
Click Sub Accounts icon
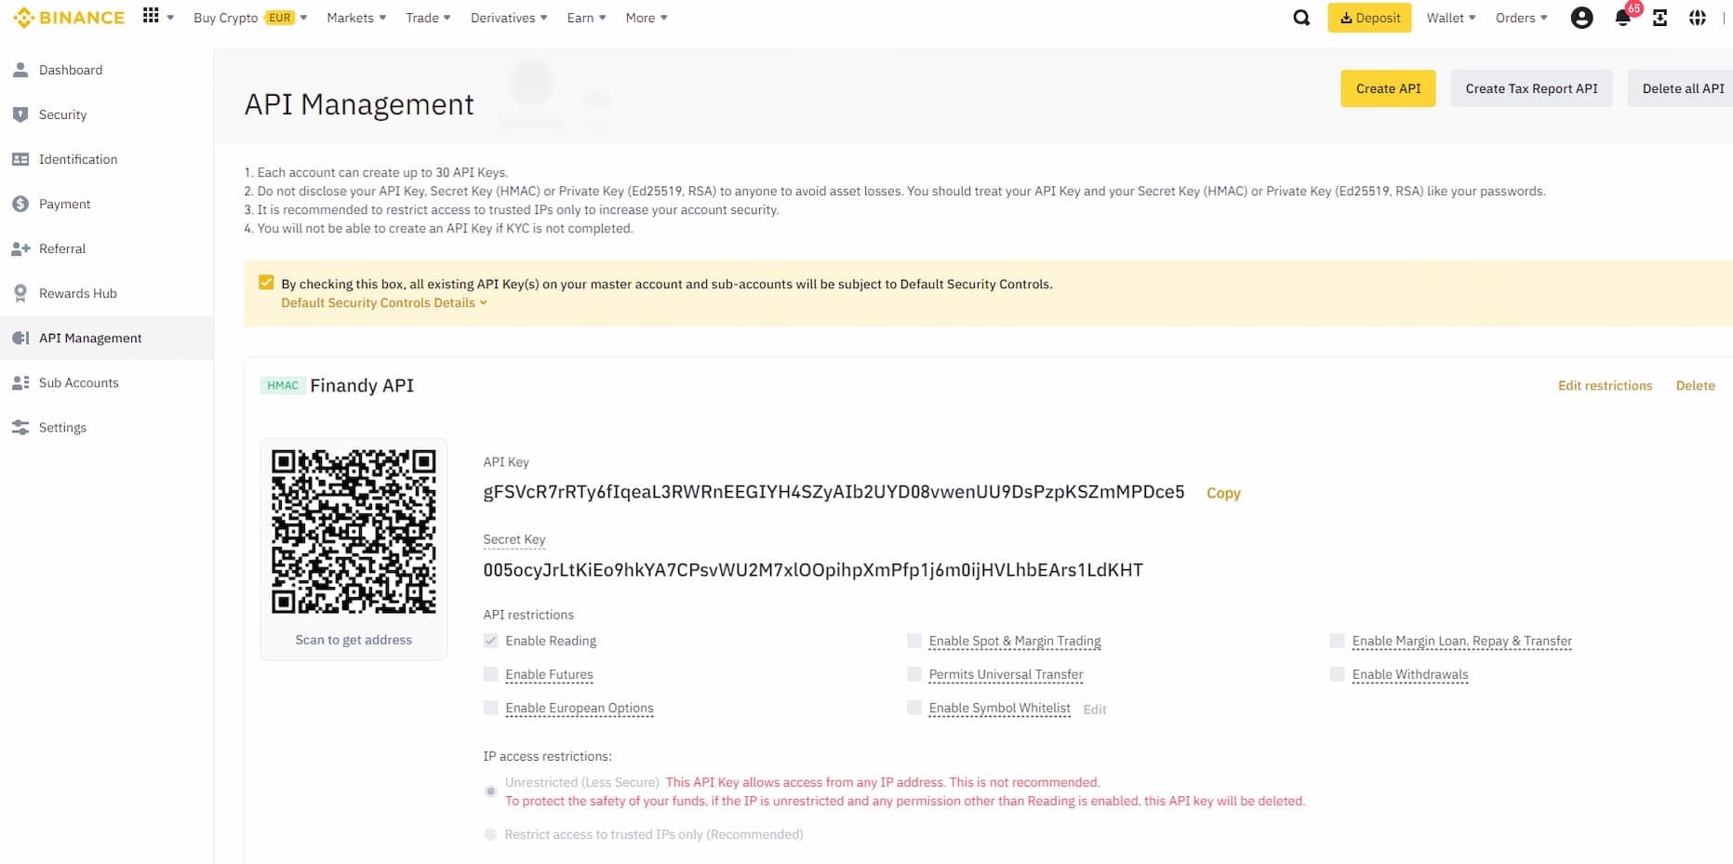[x=20, y=382]
